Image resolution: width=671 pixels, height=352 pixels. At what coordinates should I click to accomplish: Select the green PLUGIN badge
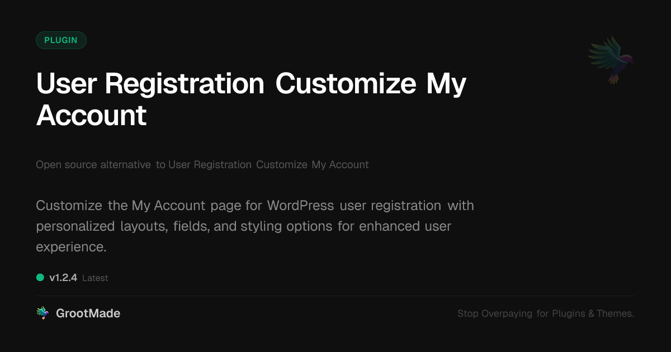(x=61, y=40)
